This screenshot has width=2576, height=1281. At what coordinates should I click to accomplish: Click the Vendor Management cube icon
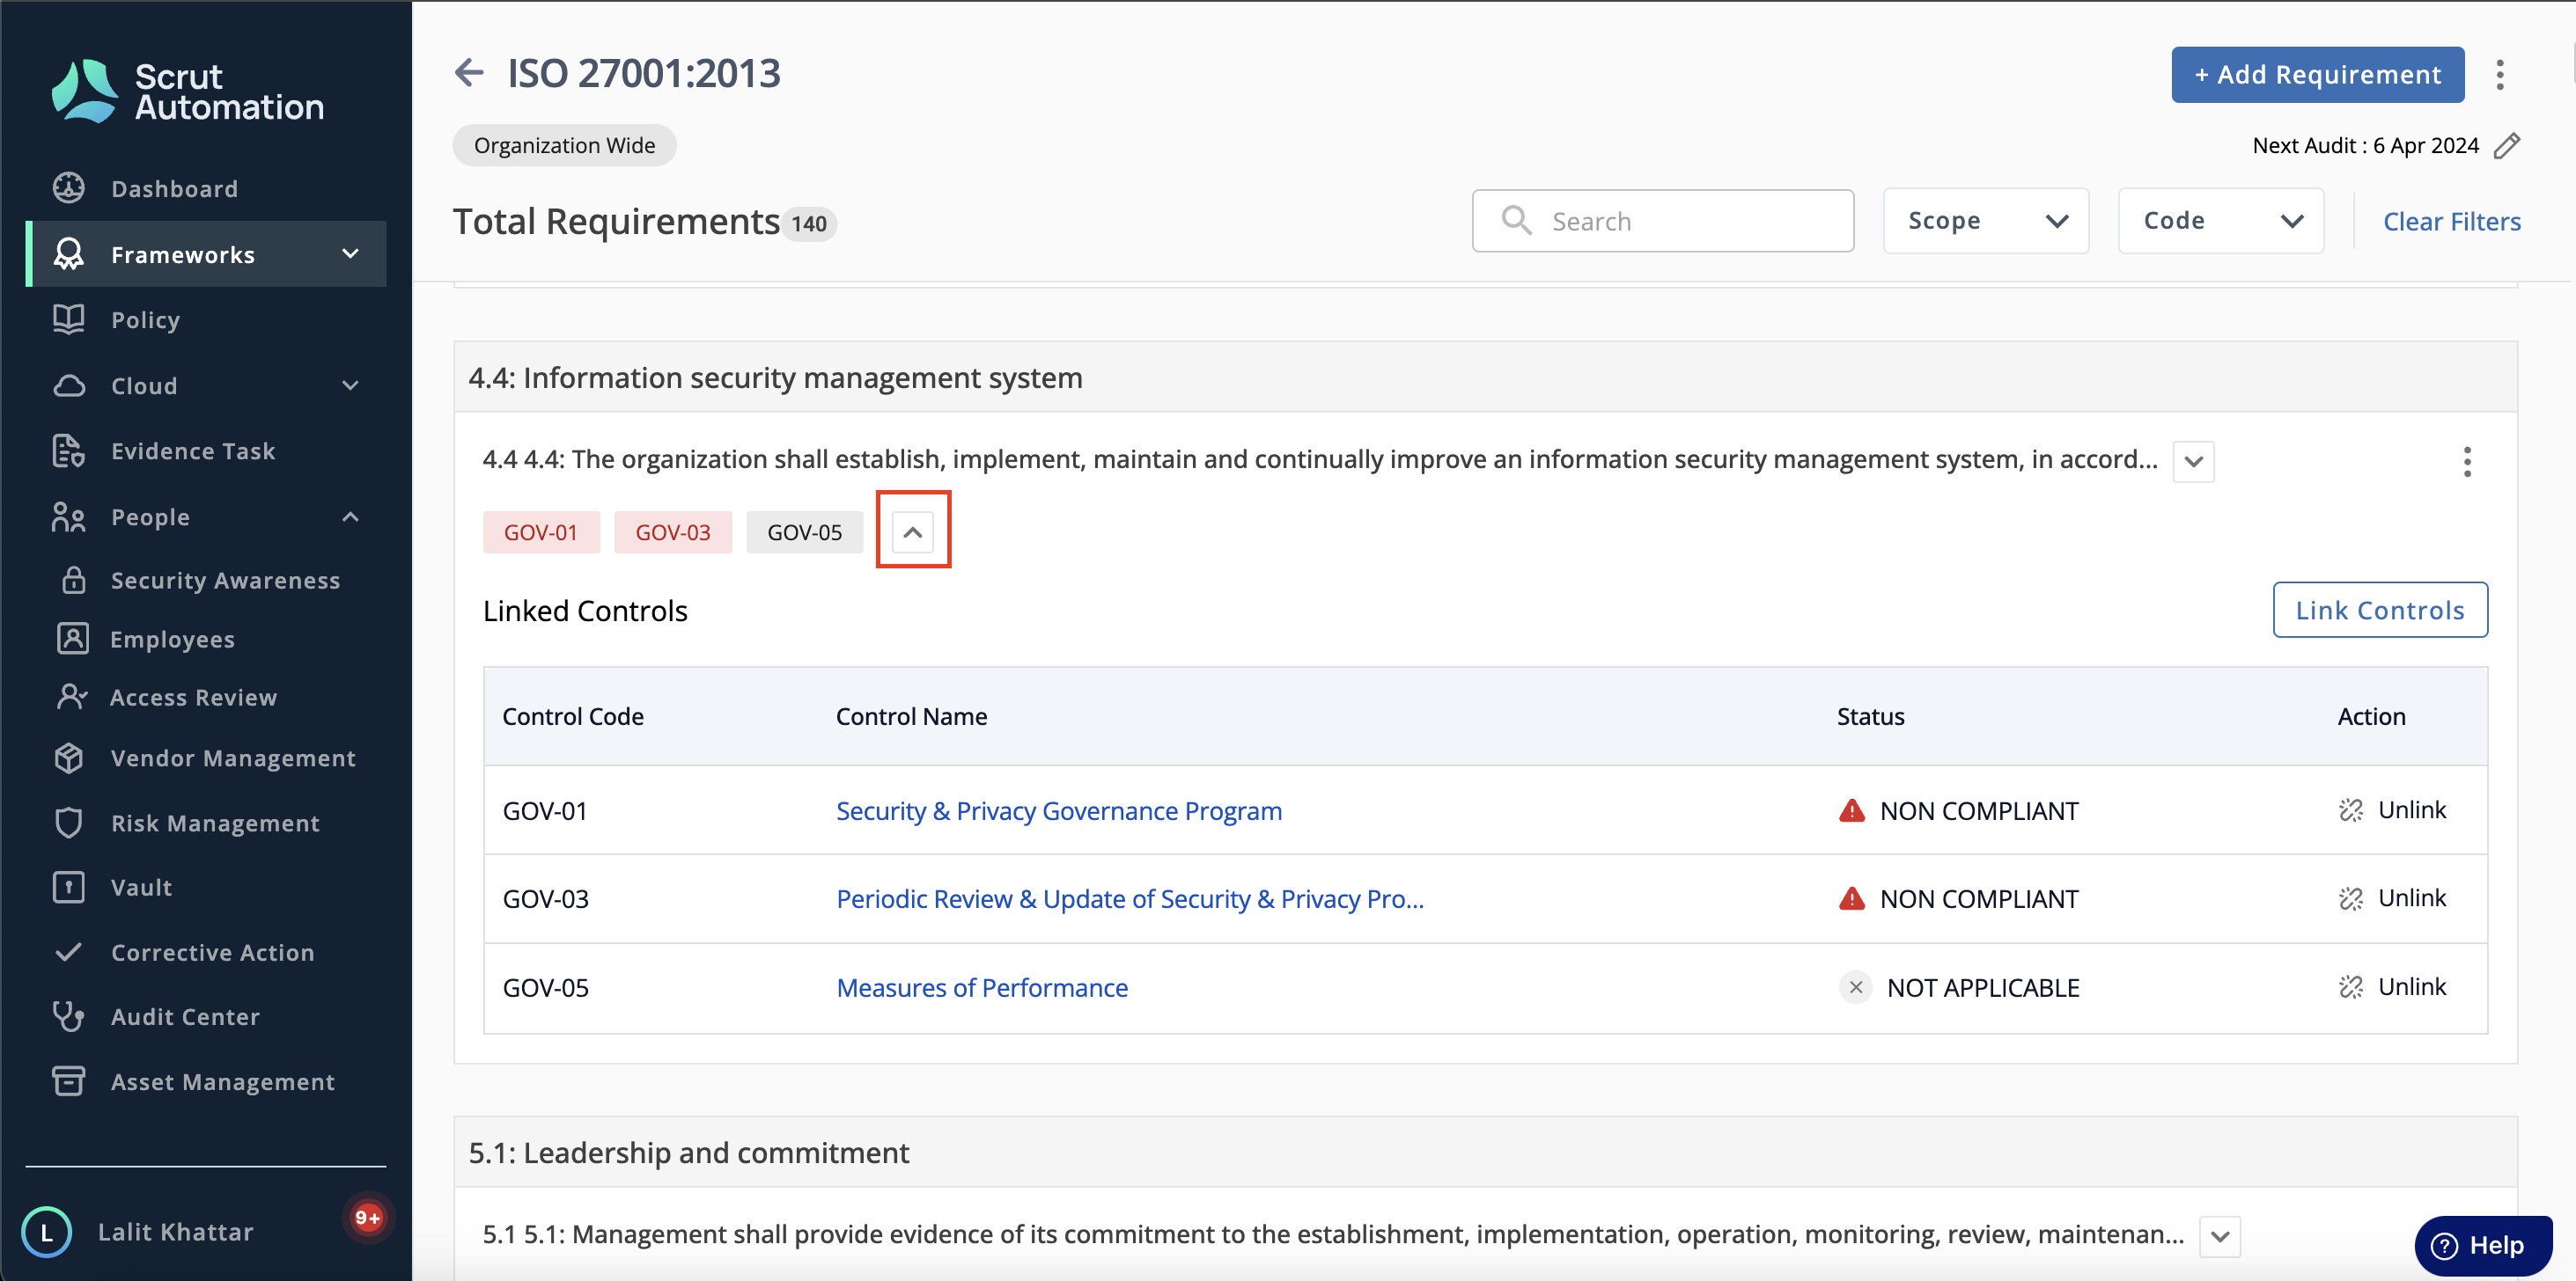69,758
